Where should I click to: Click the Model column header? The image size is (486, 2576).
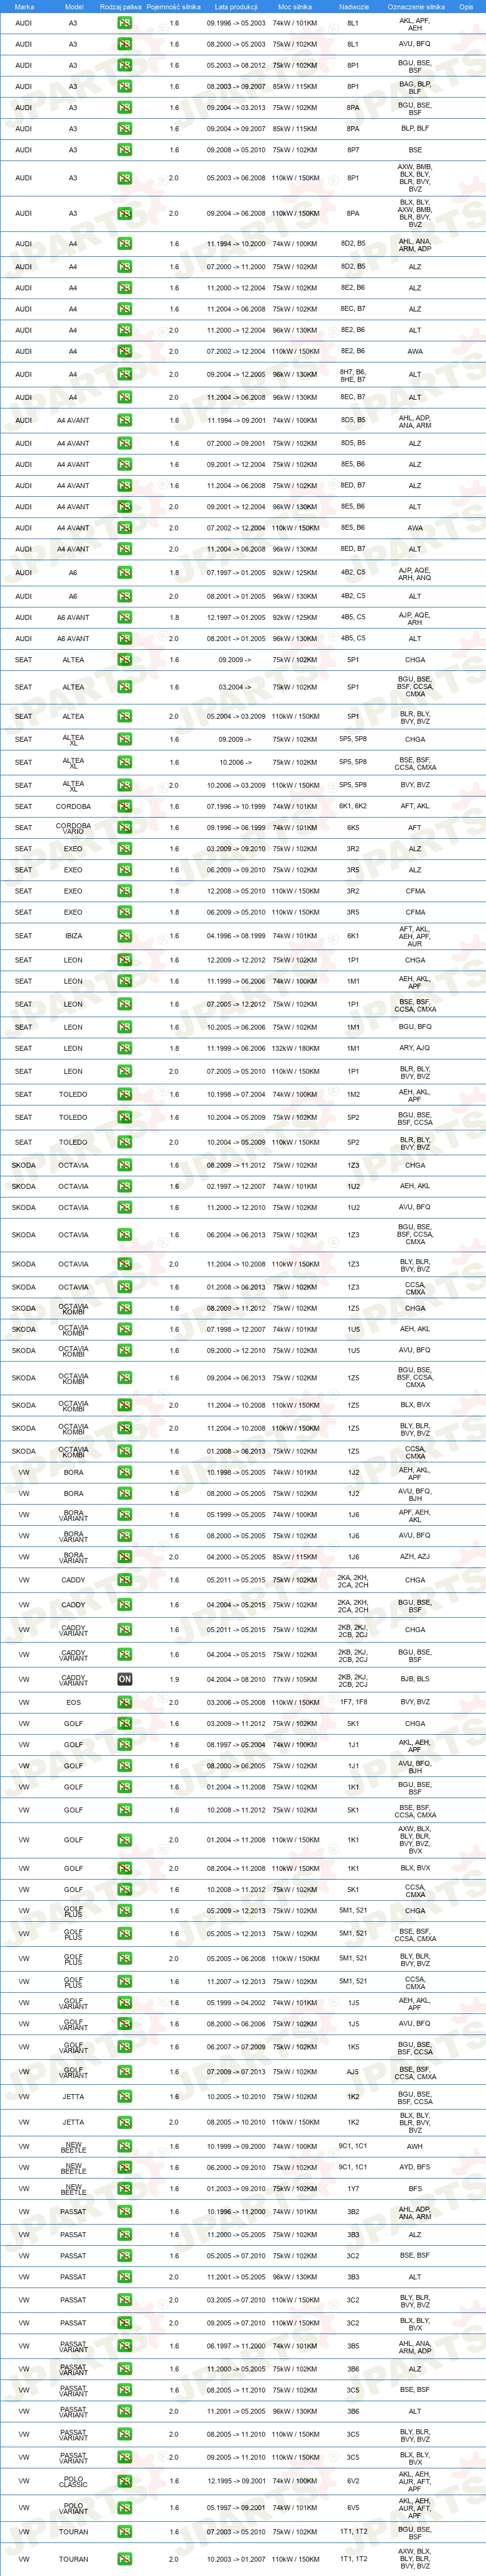pos(73,6)
